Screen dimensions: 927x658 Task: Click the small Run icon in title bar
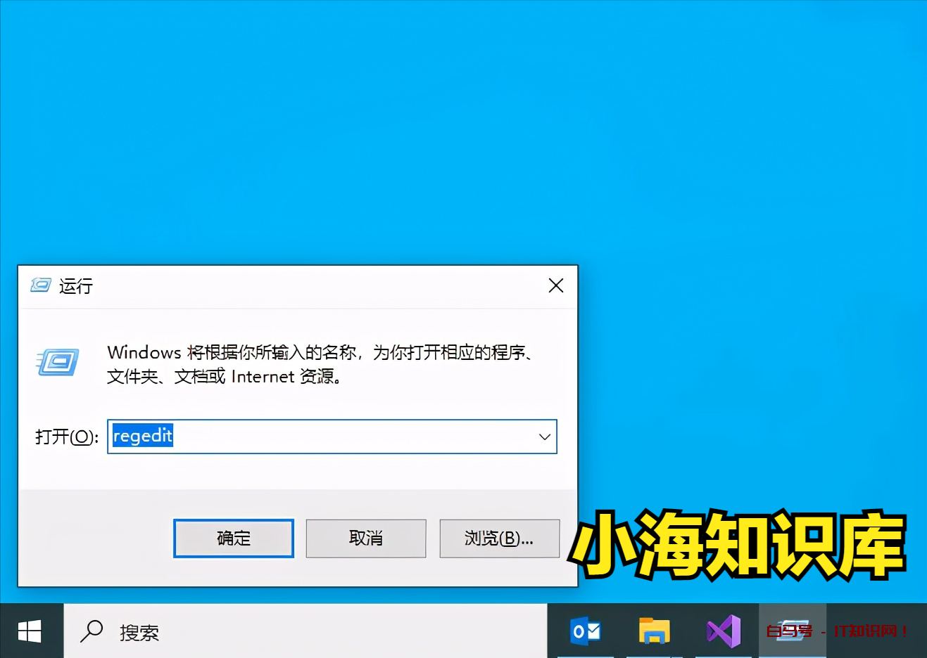tap(41, 285)
